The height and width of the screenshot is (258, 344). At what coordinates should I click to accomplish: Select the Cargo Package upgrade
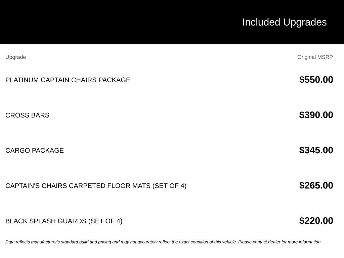tap(35, 150)
